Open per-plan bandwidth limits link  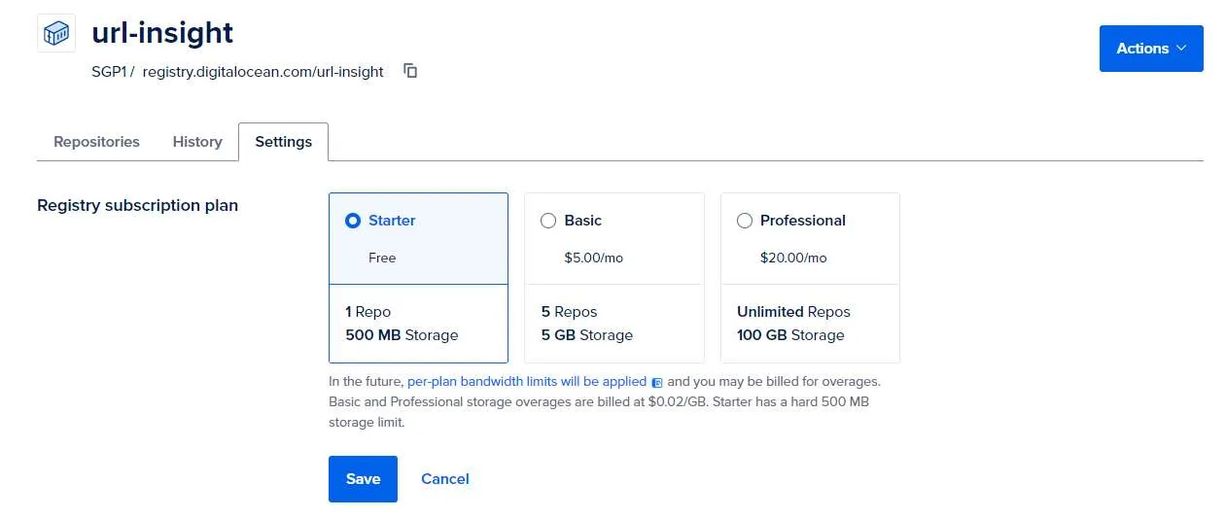527,382
